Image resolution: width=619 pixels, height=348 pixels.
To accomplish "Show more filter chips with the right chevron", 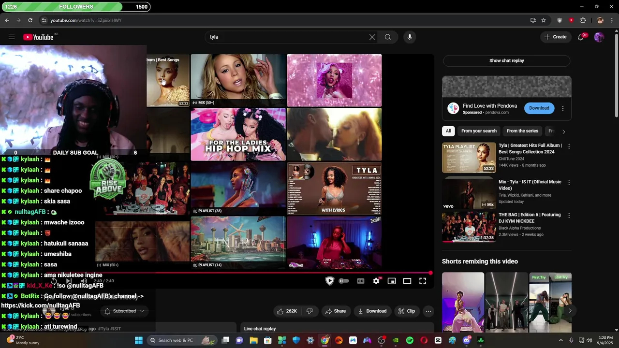I will point(563,131).
